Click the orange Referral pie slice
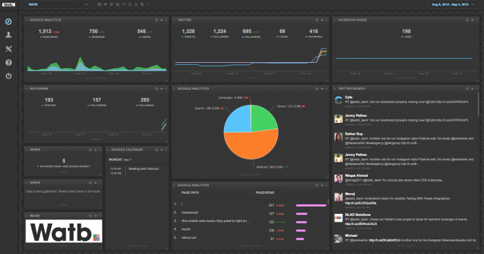The width and height of the screenshot is (484, 254). tap(250, 145)
